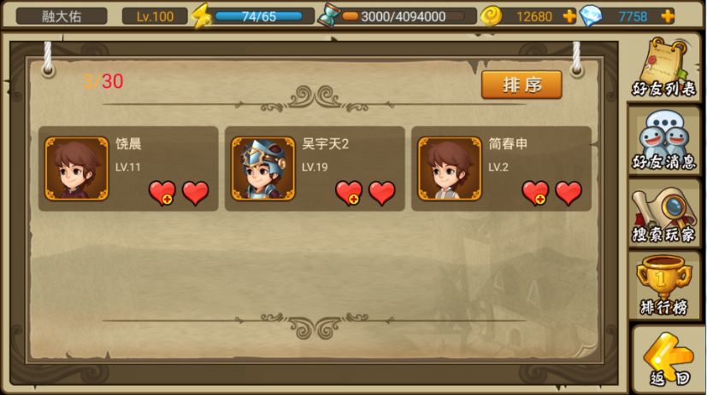Open 好友消息 friend messages icon
Image resolution: width=707 pixels, height=395 pixels.
(663, 141)
